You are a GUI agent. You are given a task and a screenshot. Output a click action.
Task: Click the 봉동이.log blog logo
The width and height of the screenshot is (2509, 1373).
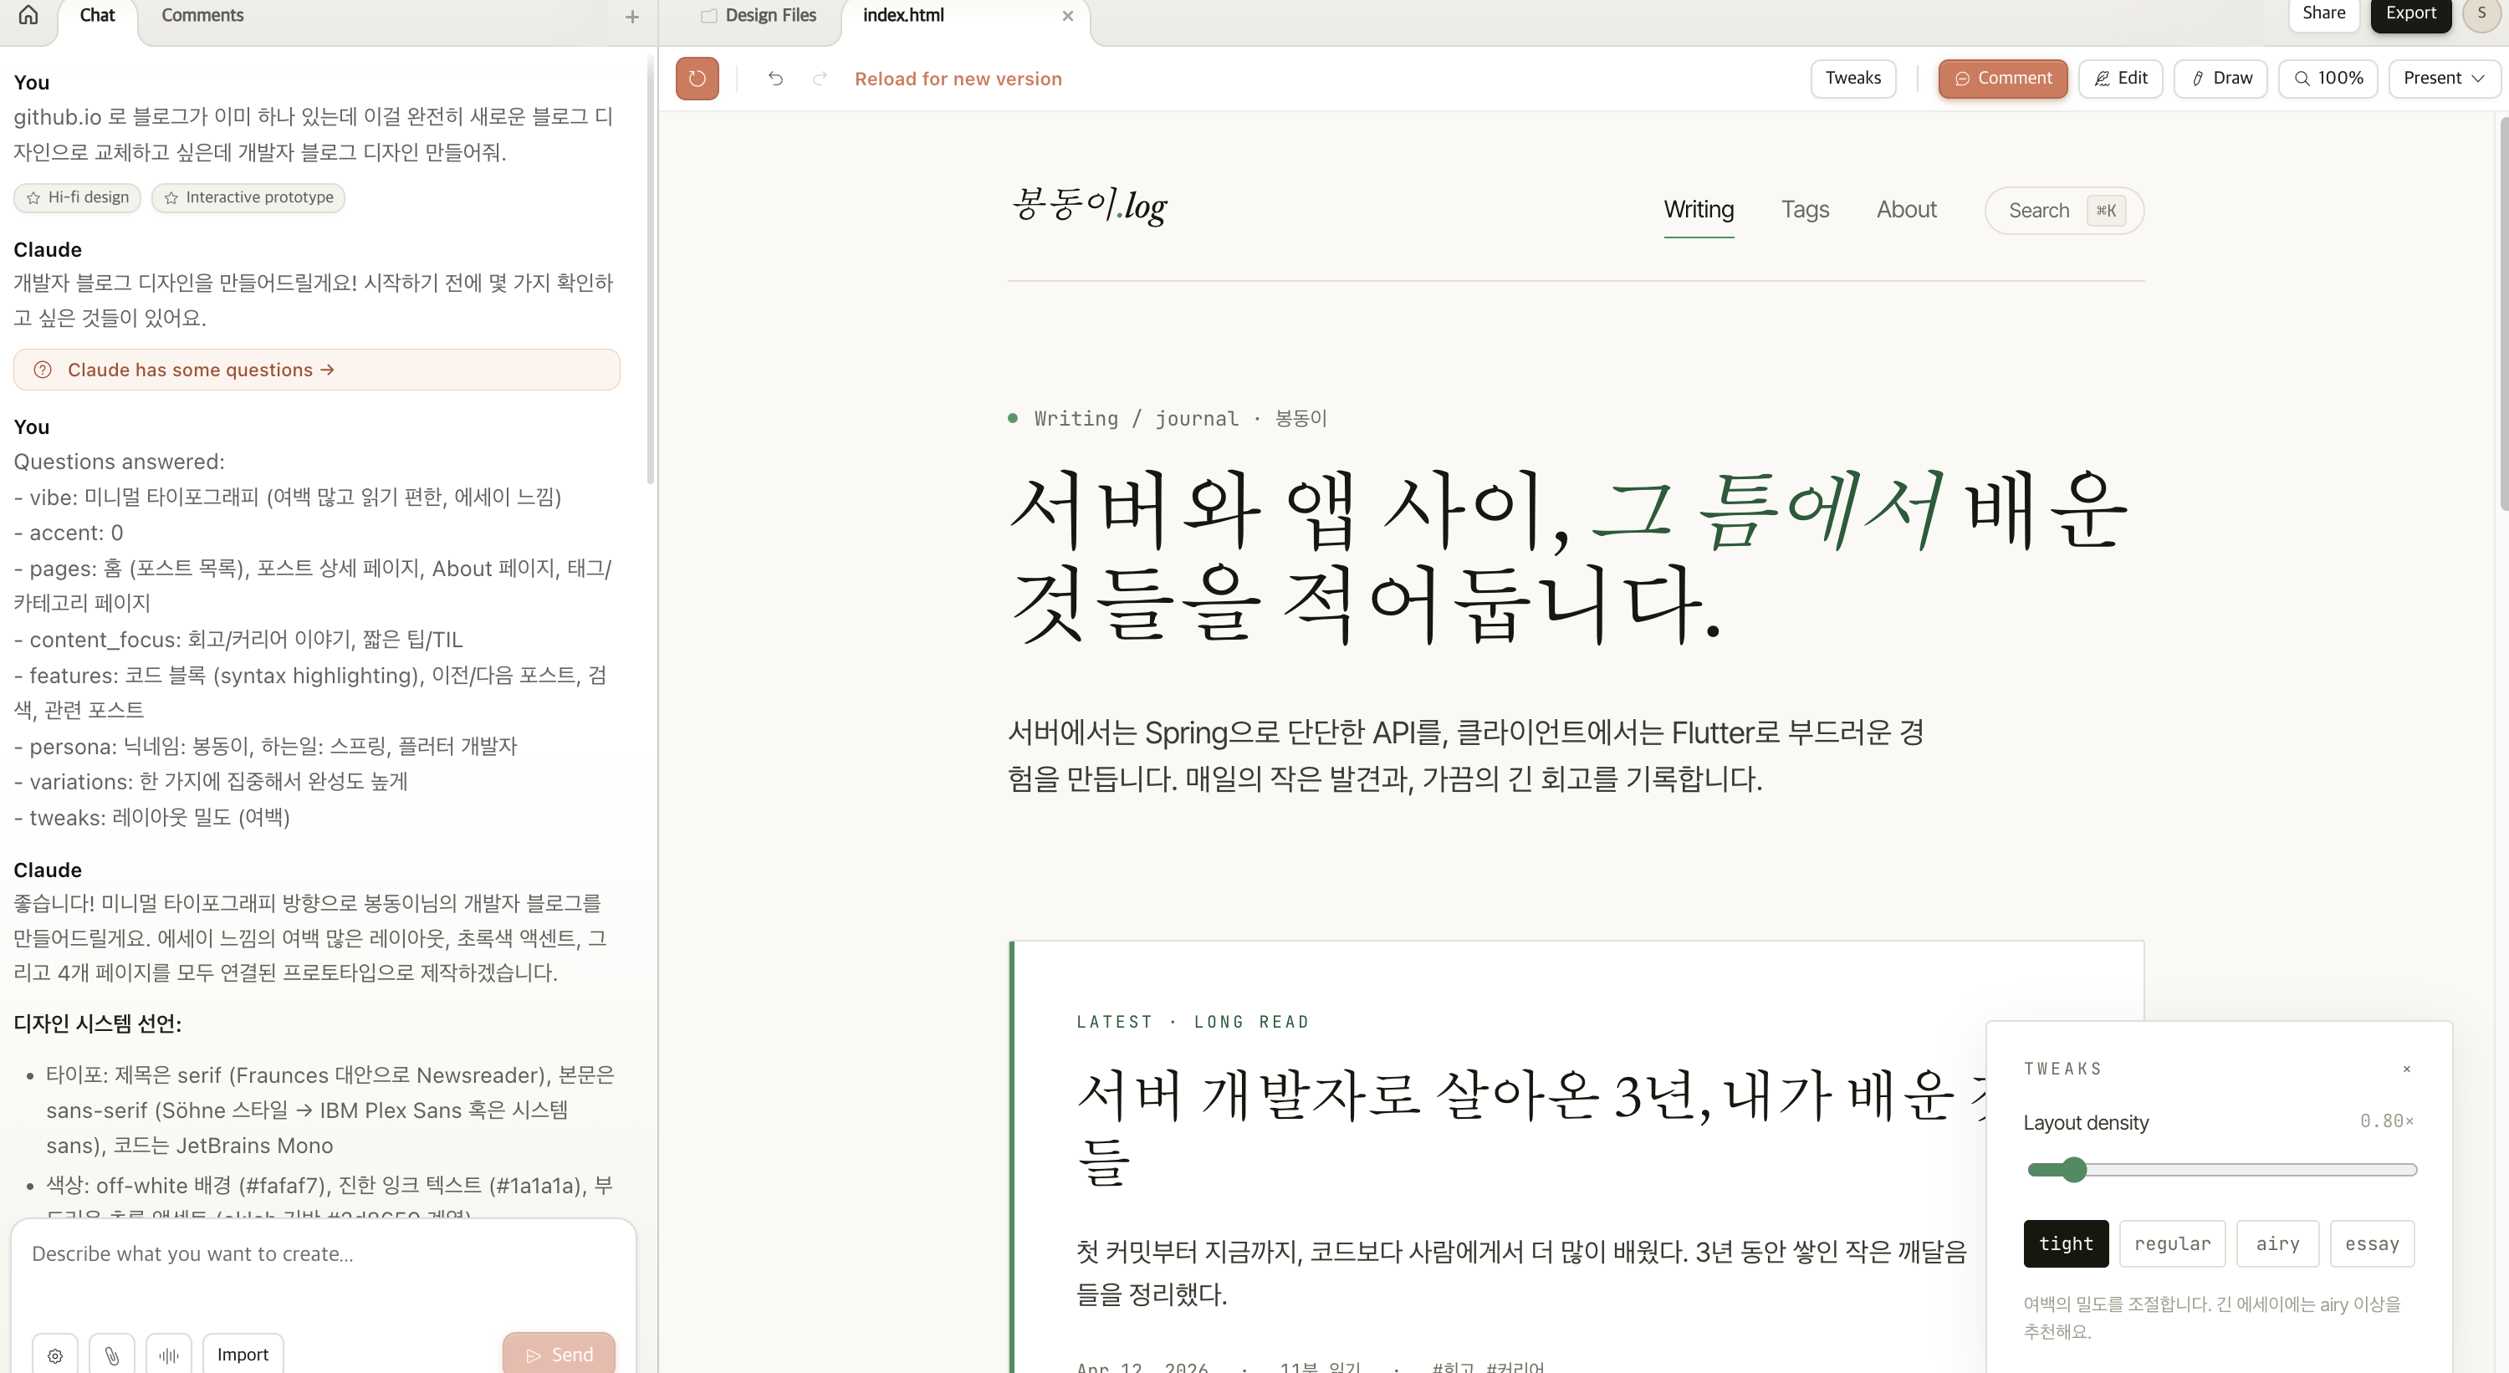point(1089,206)
